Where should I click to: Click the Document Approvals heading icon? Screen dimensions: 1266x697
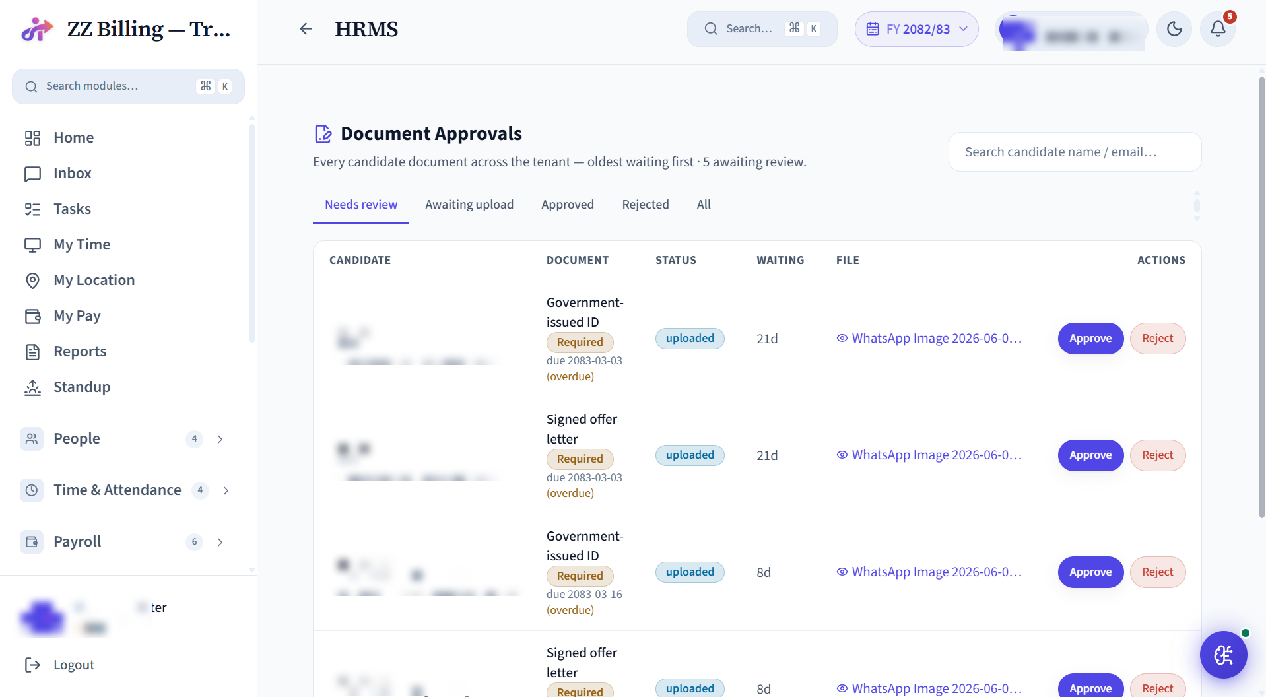[323, 134]
